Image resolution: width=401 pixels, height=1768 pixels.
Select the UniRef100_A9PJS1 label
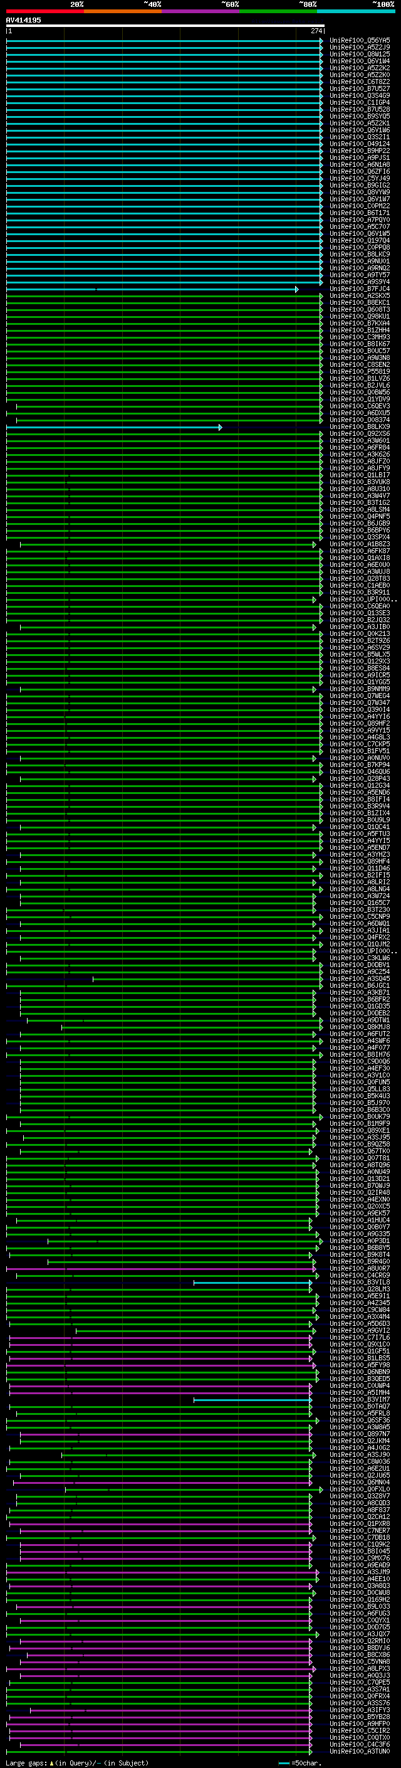tap(360, 157)
